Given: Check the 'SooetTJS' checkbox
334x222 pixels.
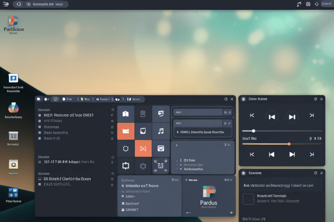Looking at the screenshot, I should point(40,138).
